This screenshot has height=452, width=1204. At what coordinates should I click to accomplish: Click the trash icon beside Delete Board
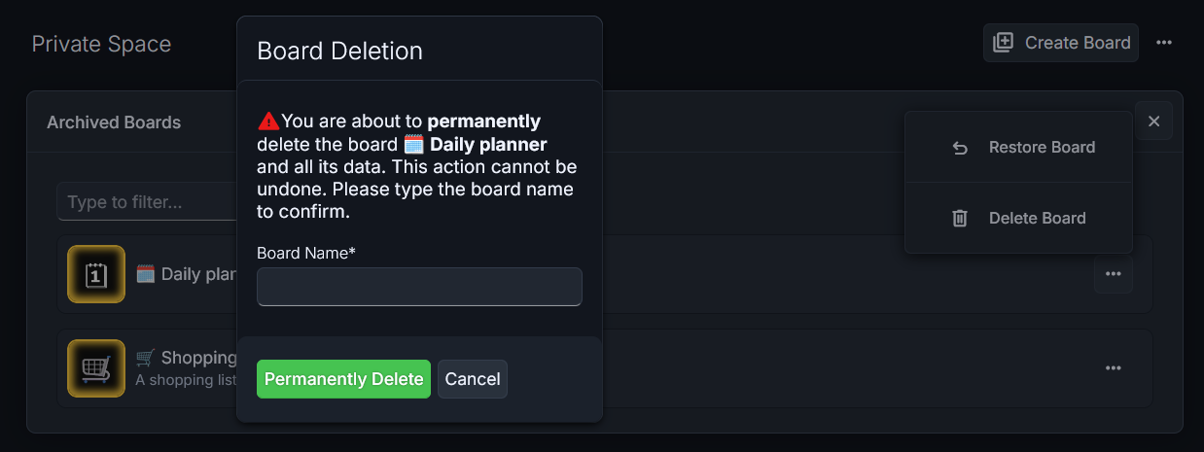click(960, 219)
